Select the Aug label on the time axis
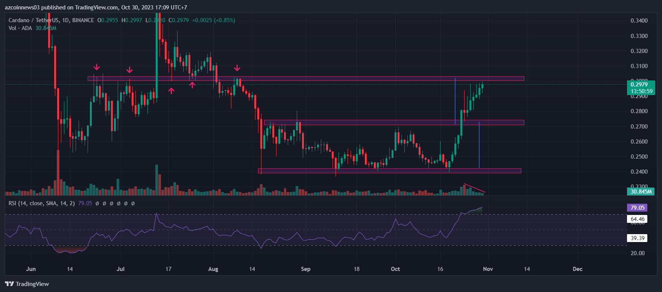This screenshot has height=292, width=662. [213, 269]
